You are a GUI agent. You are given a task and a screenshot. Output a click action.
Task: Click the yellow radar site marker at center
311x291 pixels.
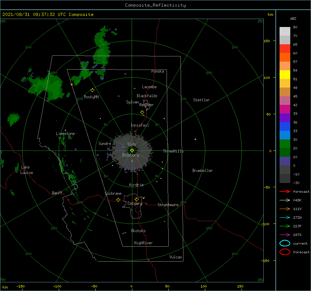[x=132, y=151]
